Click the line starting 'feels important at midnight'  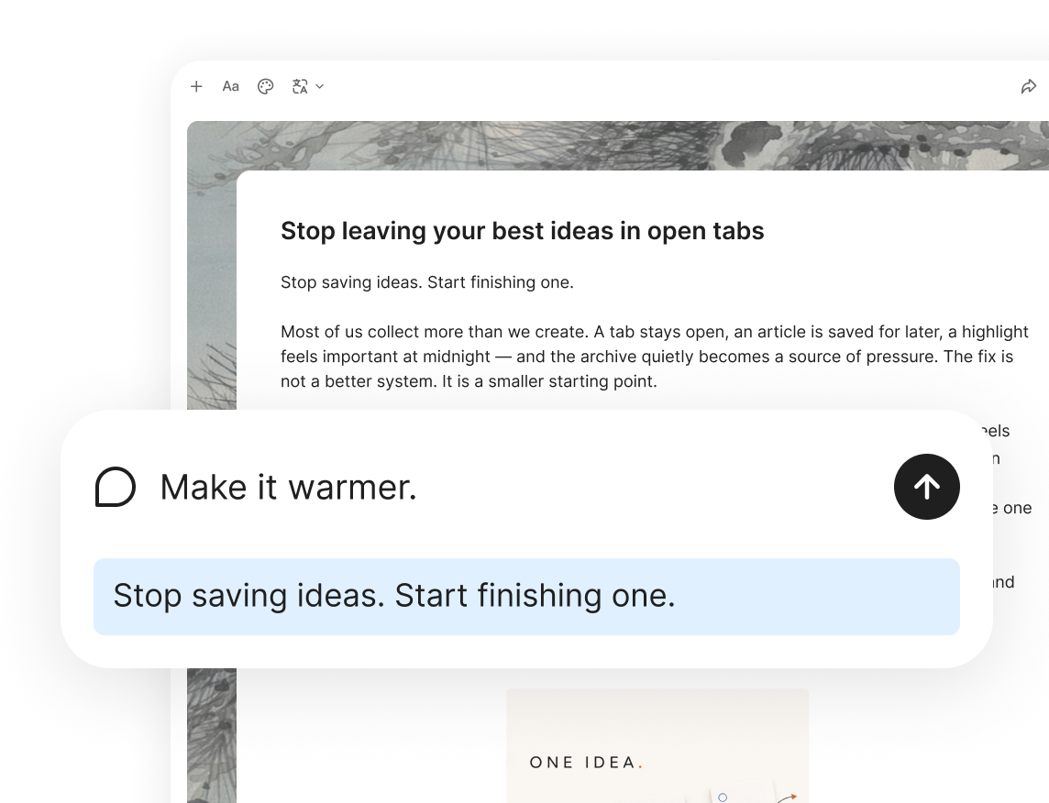tap(647, 357)
